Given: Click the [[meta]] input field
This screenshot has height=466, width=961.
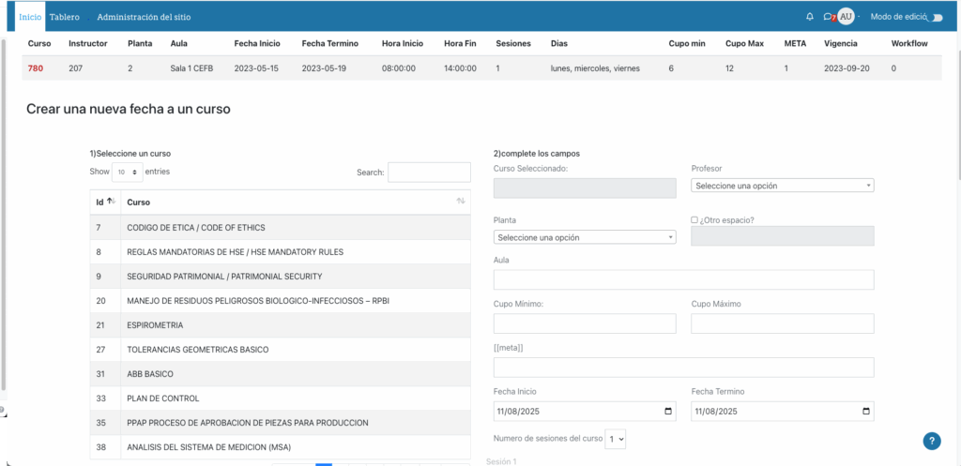Looking at the screenshot, I should pyautogui.click(x=683, y=368).
